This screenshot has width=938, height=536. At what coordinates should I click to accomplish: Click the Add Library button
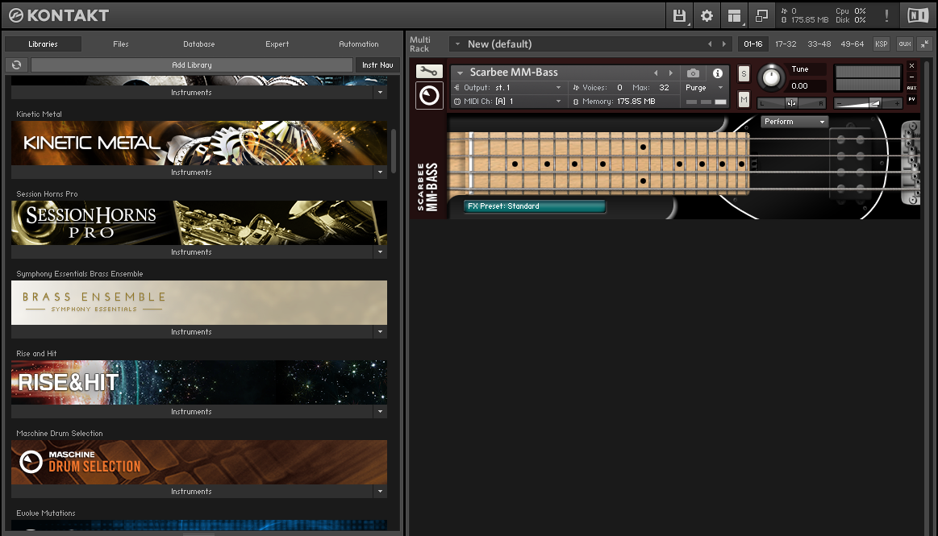(x=191, y=64)
